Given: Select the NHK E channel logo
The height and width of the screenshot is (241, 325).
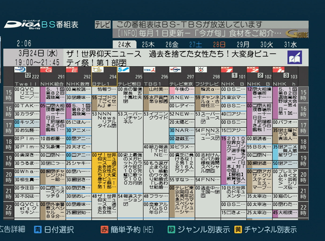Looking at the screenshot, I should 72,70.
